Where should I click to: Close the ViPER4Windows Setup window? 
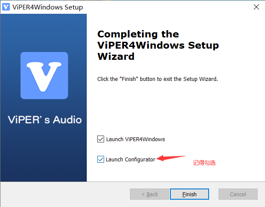[x=256, y=7]
